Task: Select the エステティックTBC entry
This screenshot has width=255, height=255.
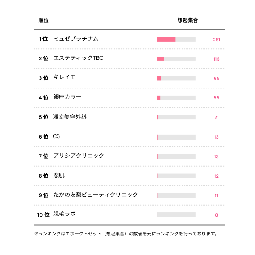Action: point(79,58)
